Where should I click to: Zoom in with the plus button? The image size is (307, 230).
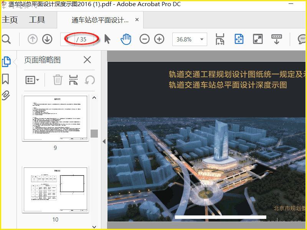pos(159,39)
